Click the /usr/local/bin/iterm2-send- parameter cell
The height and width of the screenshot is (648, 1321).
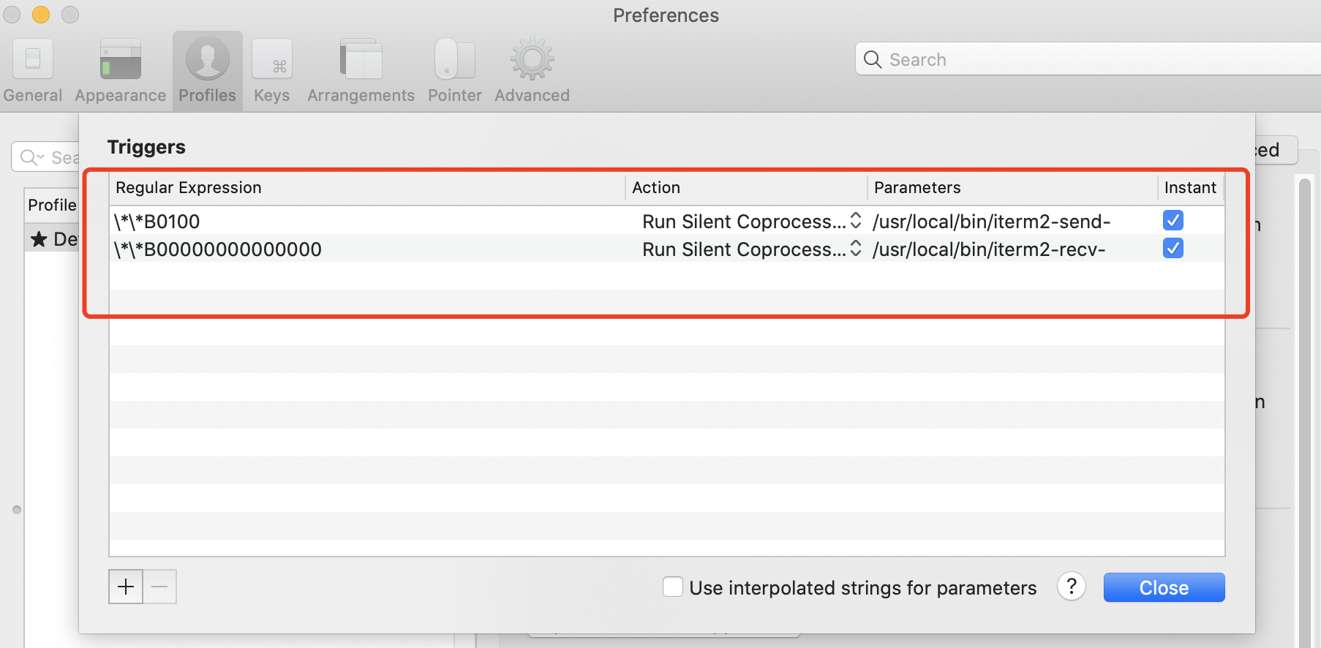[x=1013, y=221]
